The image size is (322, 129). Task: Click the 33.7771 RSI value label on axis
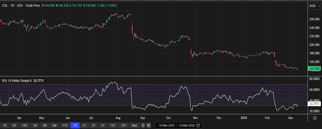pos(314,104)
